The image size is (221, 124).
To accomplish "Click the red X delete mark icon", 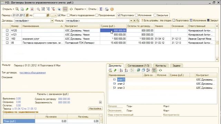I will tap(32, 9).
